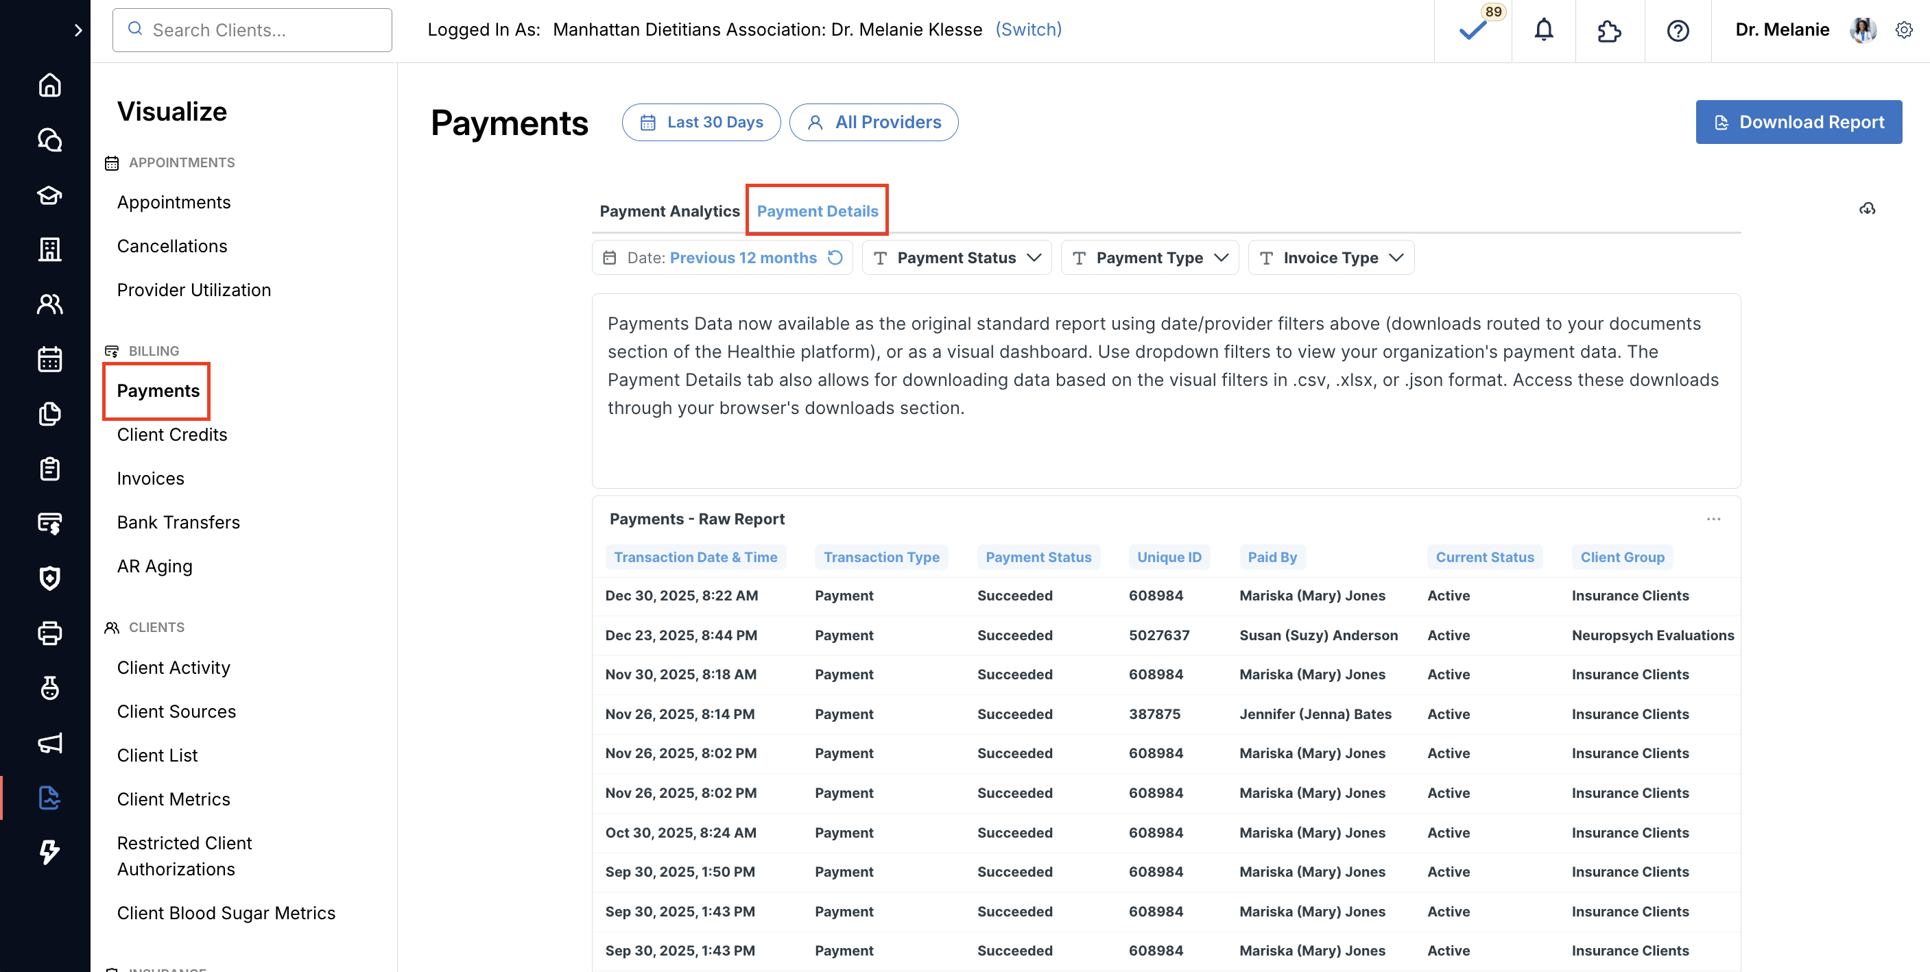
Task: Select Client Credits in Billing menu
Action: pyautogui.click(x=171, y=435)
